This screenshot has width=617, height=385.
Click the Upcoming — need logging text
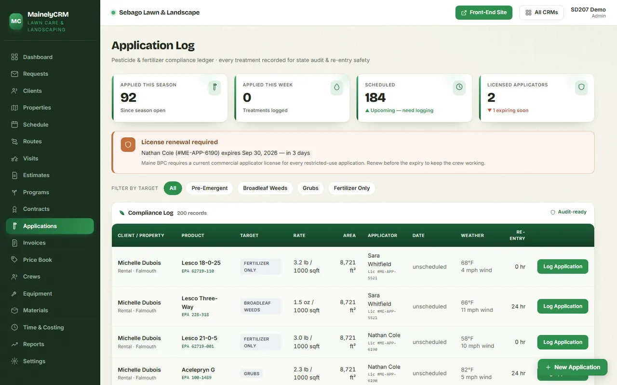coord(399,110)
